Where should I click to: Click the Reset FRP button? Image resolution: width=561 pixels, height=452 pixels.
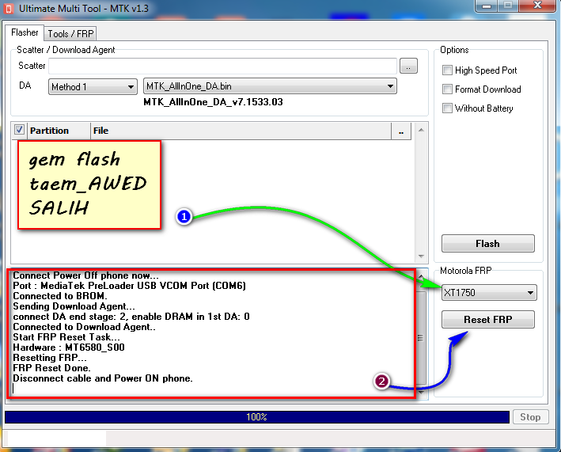tap(487, 319)
